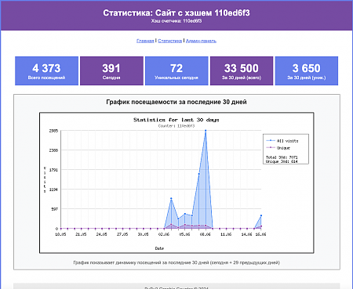The image size is (353, 289).
Task: Click the 'All visits' legend entry
Action: [x=282, y=141]
